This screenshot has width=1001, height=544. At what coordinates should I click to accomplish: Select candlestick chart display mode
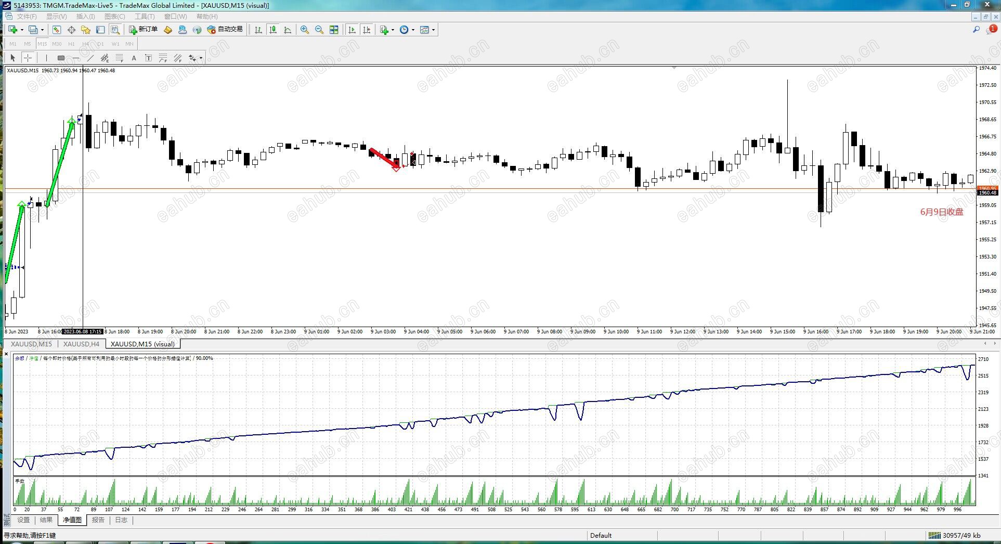click(x=272, y=30)
